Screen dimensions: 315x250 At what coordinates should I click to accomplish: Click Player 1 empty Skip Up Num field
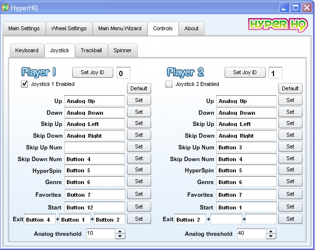tap(95, 147)
